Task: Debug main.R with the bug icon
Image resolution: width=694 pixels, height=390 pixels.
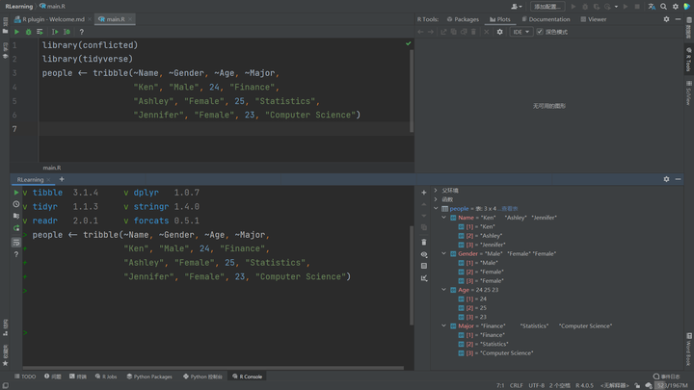Action: [28, 32]
